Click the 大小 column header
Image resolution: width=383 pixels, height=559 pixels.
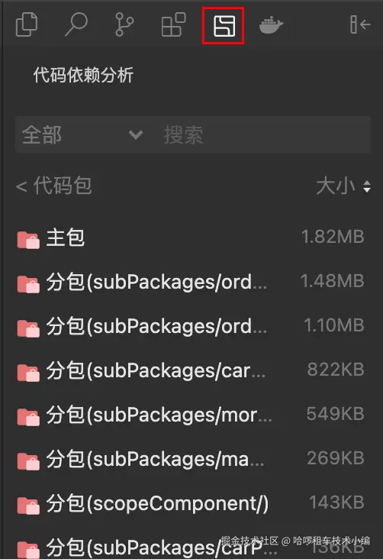tap(335, 186)
